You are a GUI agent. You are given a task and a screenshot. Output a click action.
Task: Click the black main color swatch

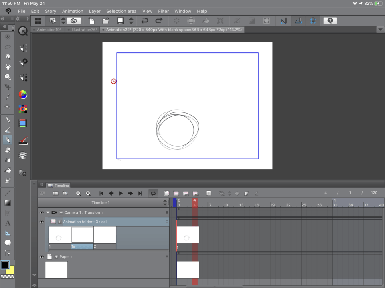click(x=5, y=265)
